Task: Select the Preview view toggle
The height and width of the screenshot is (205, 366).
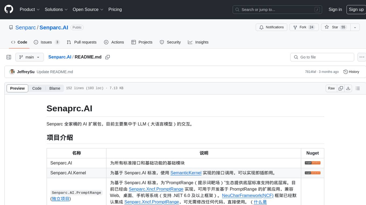Action: coord(17,88)
